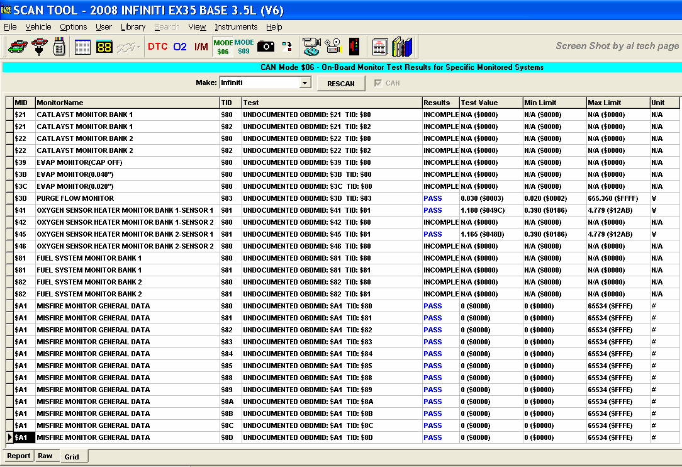The image size is (682, 467).
Task: Open the Help menu
Action: (274, 27)
